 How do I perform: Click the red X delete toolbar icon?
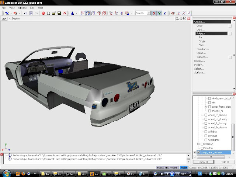pos(65,13)
